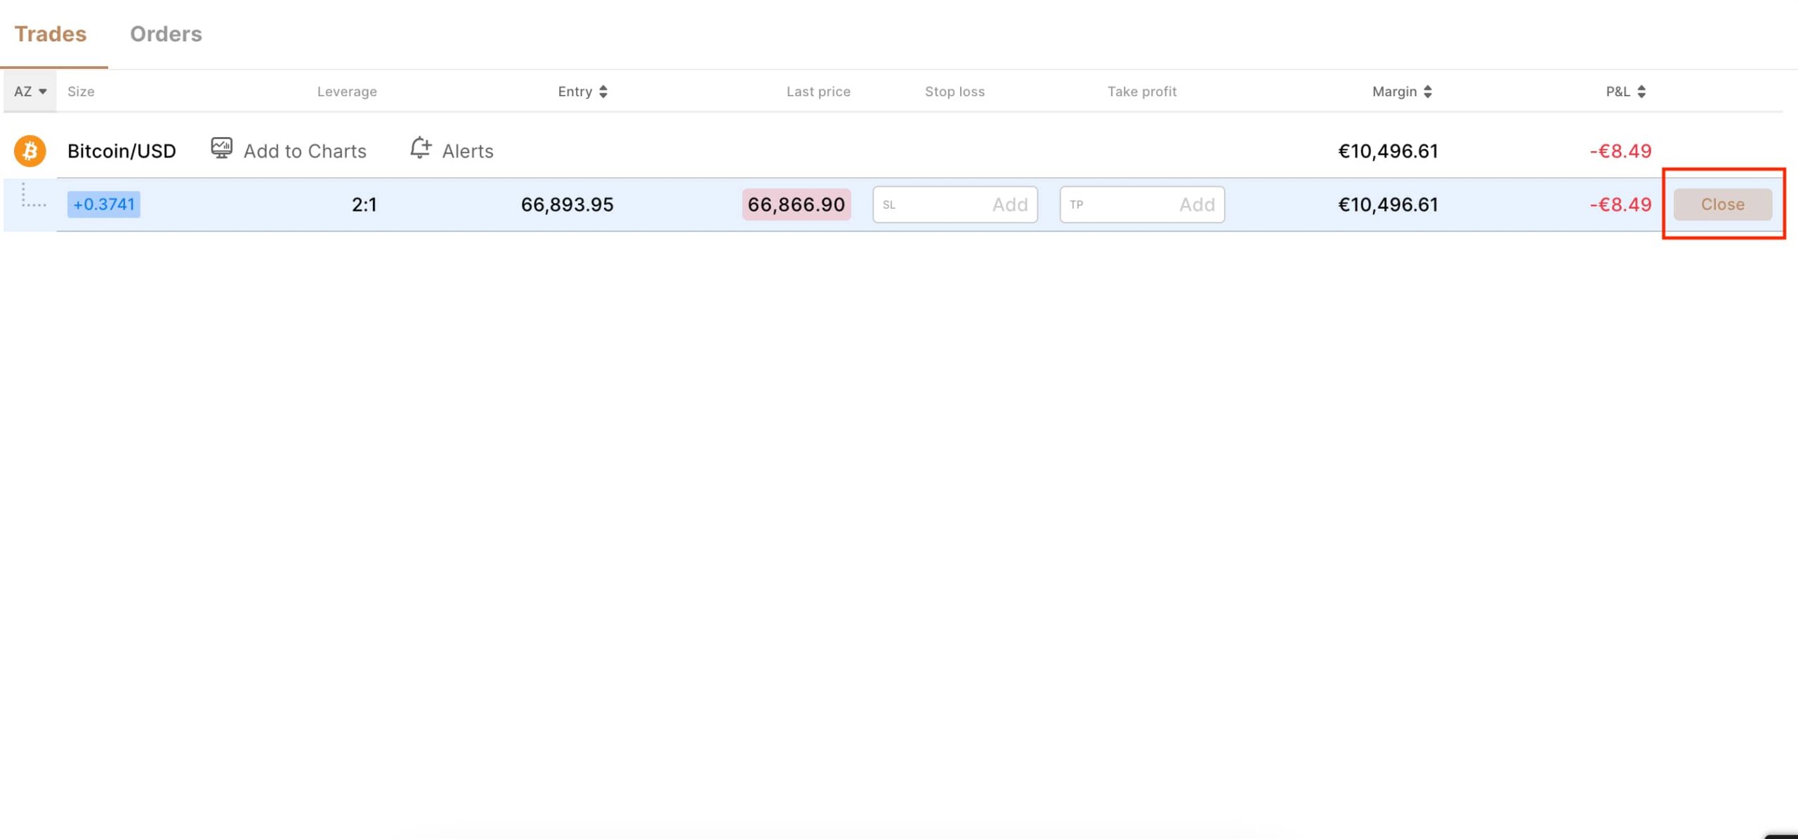Screen dimensions: 1798x839
Task: Click the dotted tree connector icon
Action: pyautogui.click(x=31, y=197)
